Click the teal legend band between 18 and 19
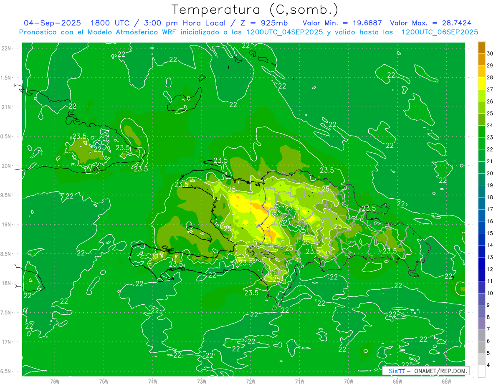The width and height of the screenshot is (501, 387). [x=481, y=191]
